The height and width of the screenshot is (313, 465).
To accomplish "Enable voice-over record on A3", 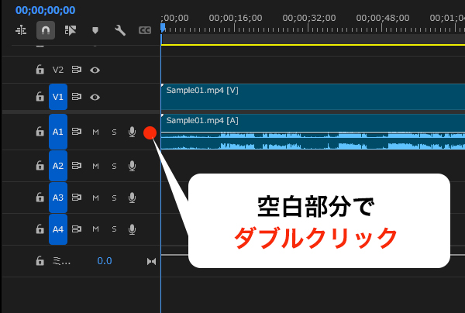I will coord(133,198).
